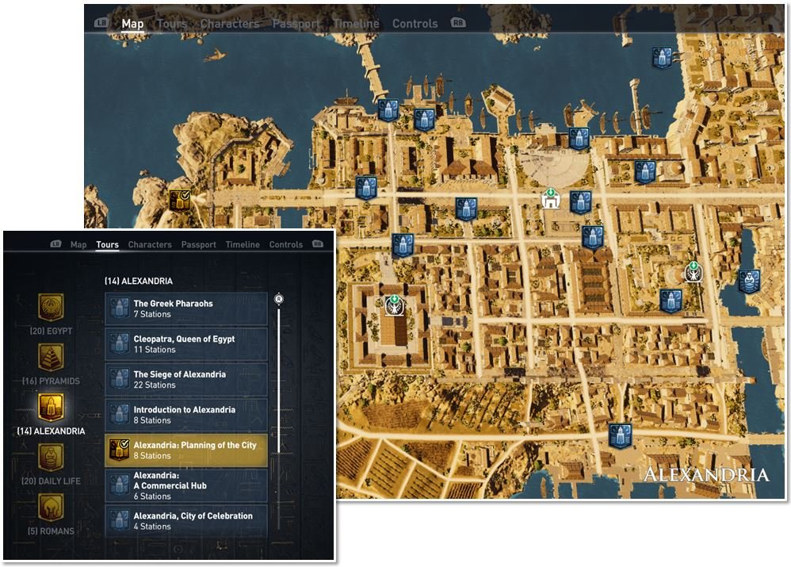Screen dimensions: 791x567
Task: Select westernmost blue tour marker on main avenue
Action: (x=366, y=188)
